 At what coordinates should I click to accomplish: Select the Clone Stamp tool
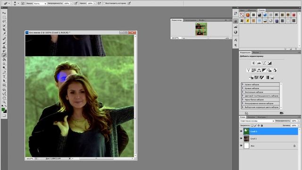pos(4,47)
